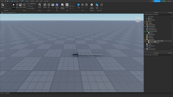Click the view selector cube in viewport
This screenshot has height=97, width=173.
[x=138, y=20]
